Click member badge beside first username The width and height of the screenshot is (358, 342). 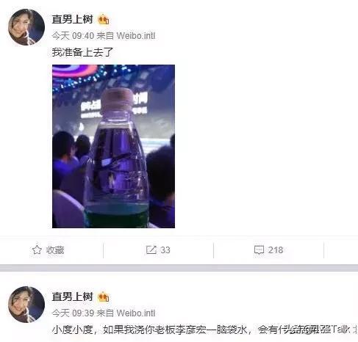[x=104, y=20]
